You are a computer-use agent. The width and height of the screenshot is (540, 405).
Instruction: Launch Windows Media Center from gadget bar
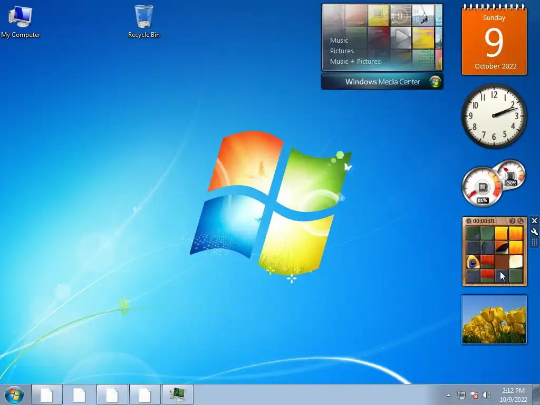pos(382,82)
